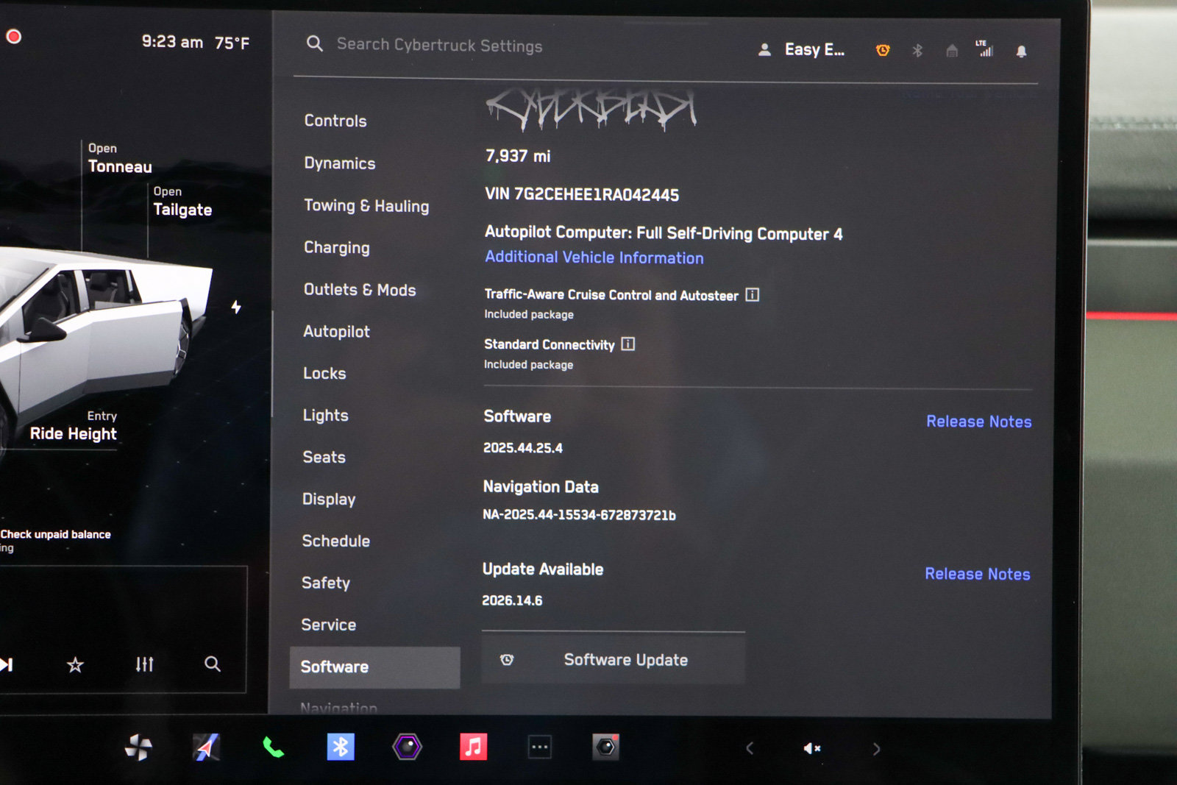This screenshot has height=785, width=1177.
Task: Open the purple dashcam camera app
Action: [x=407, y=747]
